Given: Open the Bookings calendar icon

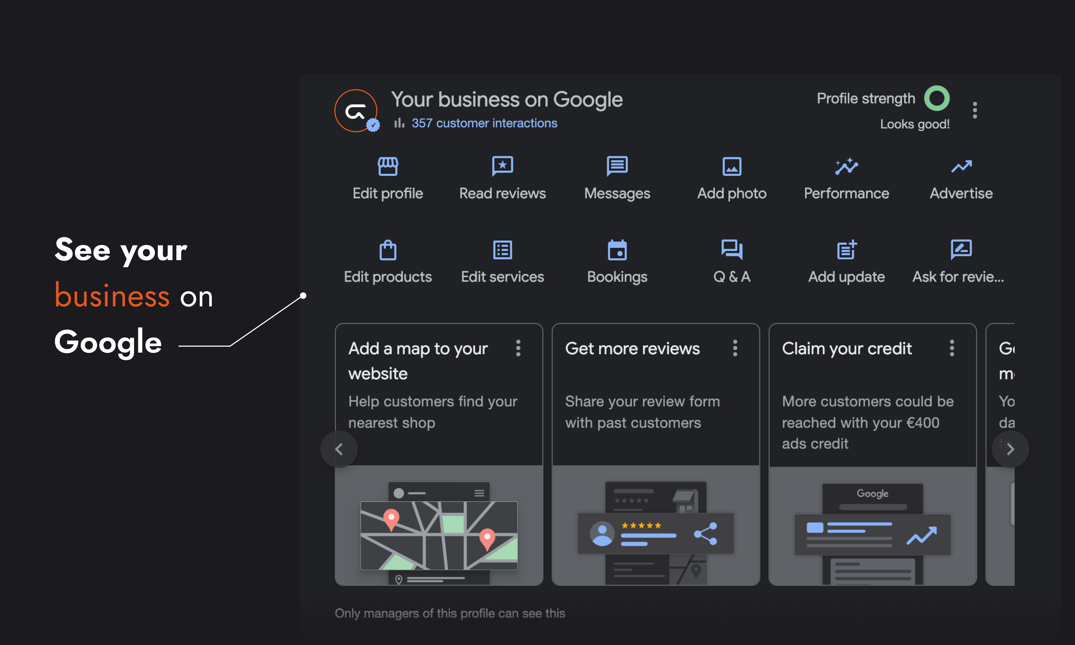Looking at the screenshot, I should click(617, 250).
